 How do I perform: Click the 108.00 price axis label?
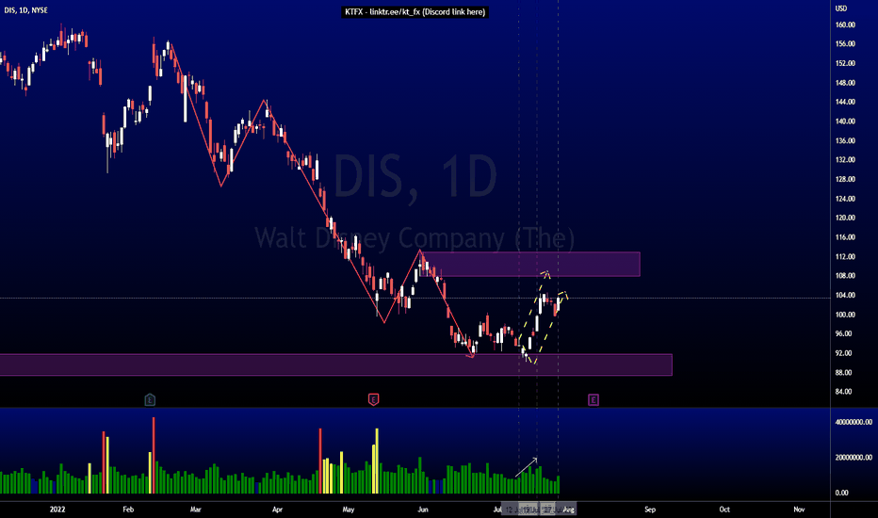[x=845, y=276]
